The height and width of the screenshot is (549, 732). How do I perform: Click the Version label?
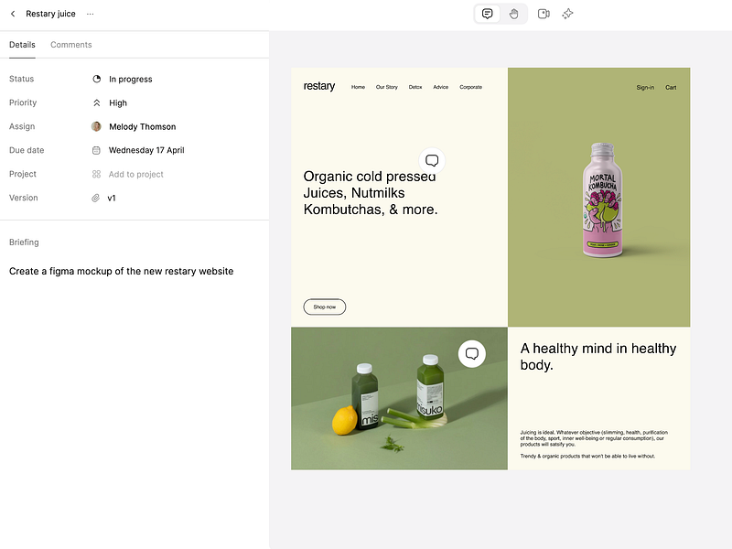coord(24,198)
